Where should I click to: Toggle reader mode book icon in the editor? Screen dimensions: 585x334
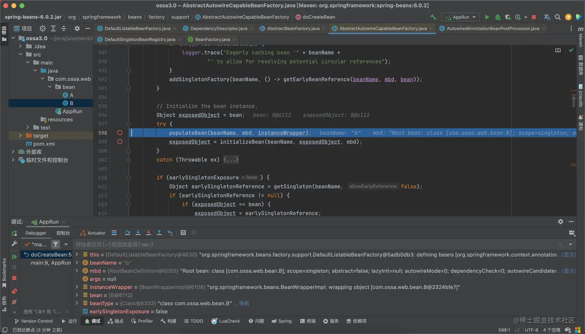[x=558, y=50]
